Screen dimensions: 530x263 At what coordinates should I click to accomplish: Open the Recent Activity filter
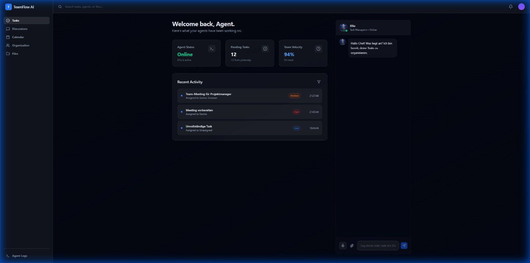(x=319, y=82)
